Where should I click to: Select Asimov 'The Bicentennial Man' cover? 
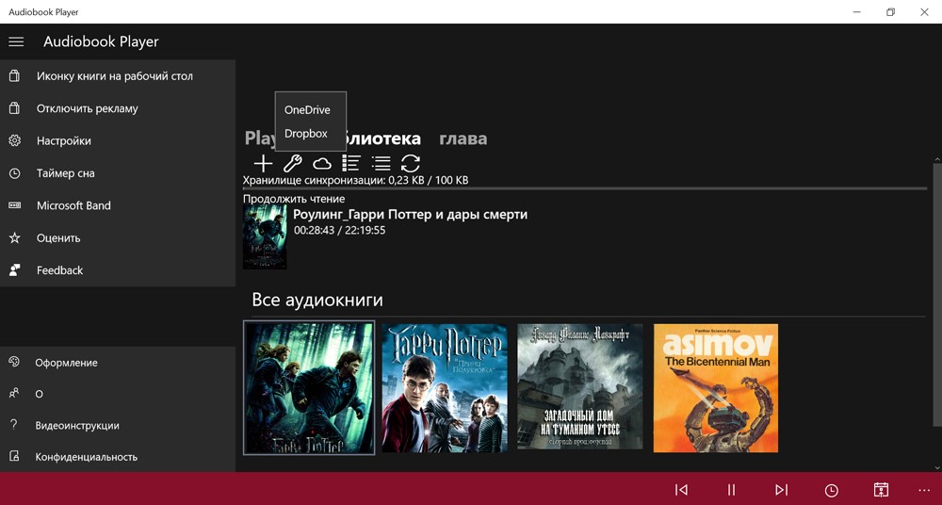[x=716, y=388]
